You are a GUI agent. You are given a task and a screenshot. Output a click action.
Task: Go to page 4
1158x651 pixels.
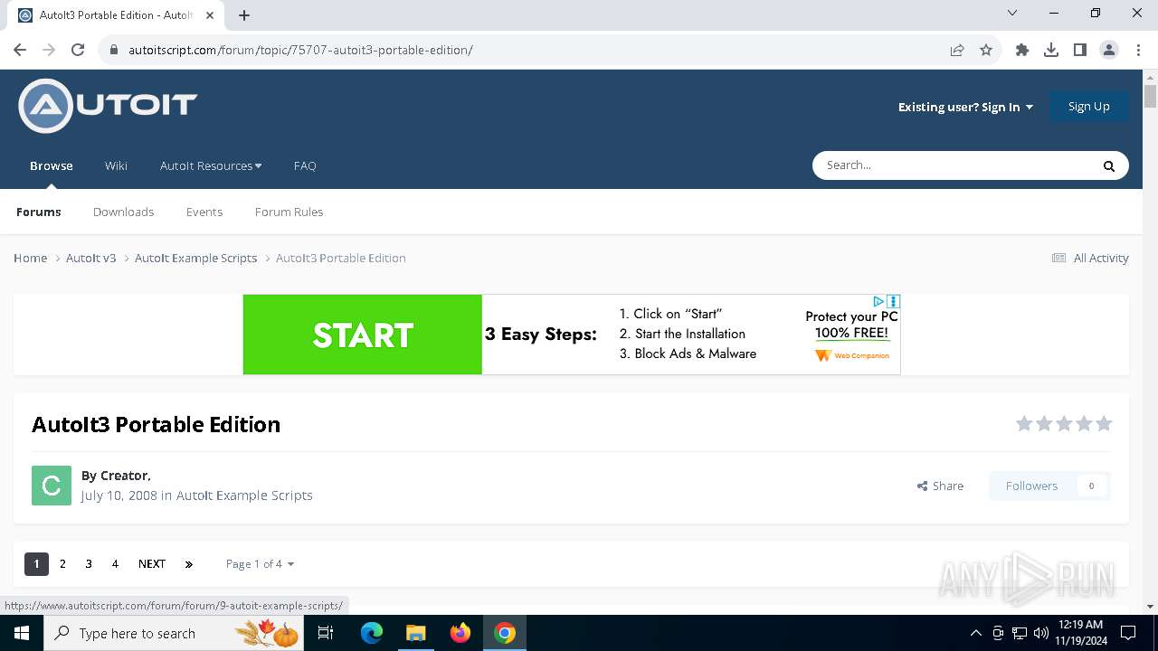tap(115, 564)
